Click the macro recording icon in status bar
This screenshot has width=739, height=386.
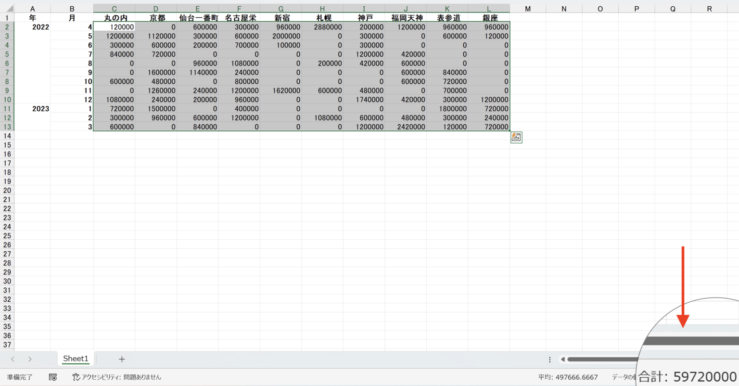click(x=53, y=377)
